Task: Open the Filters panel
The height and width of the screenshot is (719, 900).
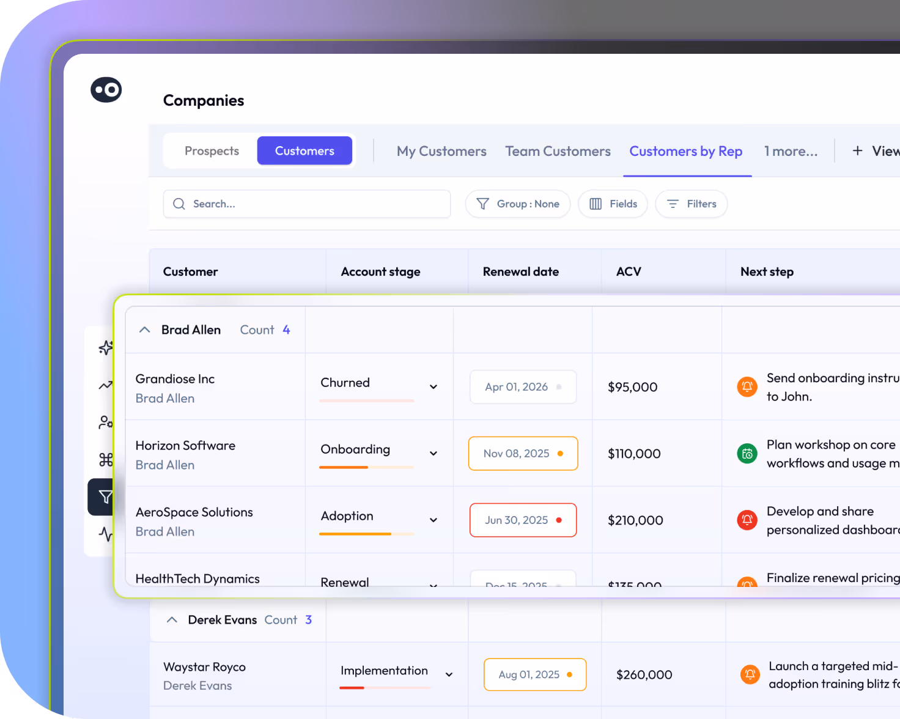Action: [x=691, y=204]
